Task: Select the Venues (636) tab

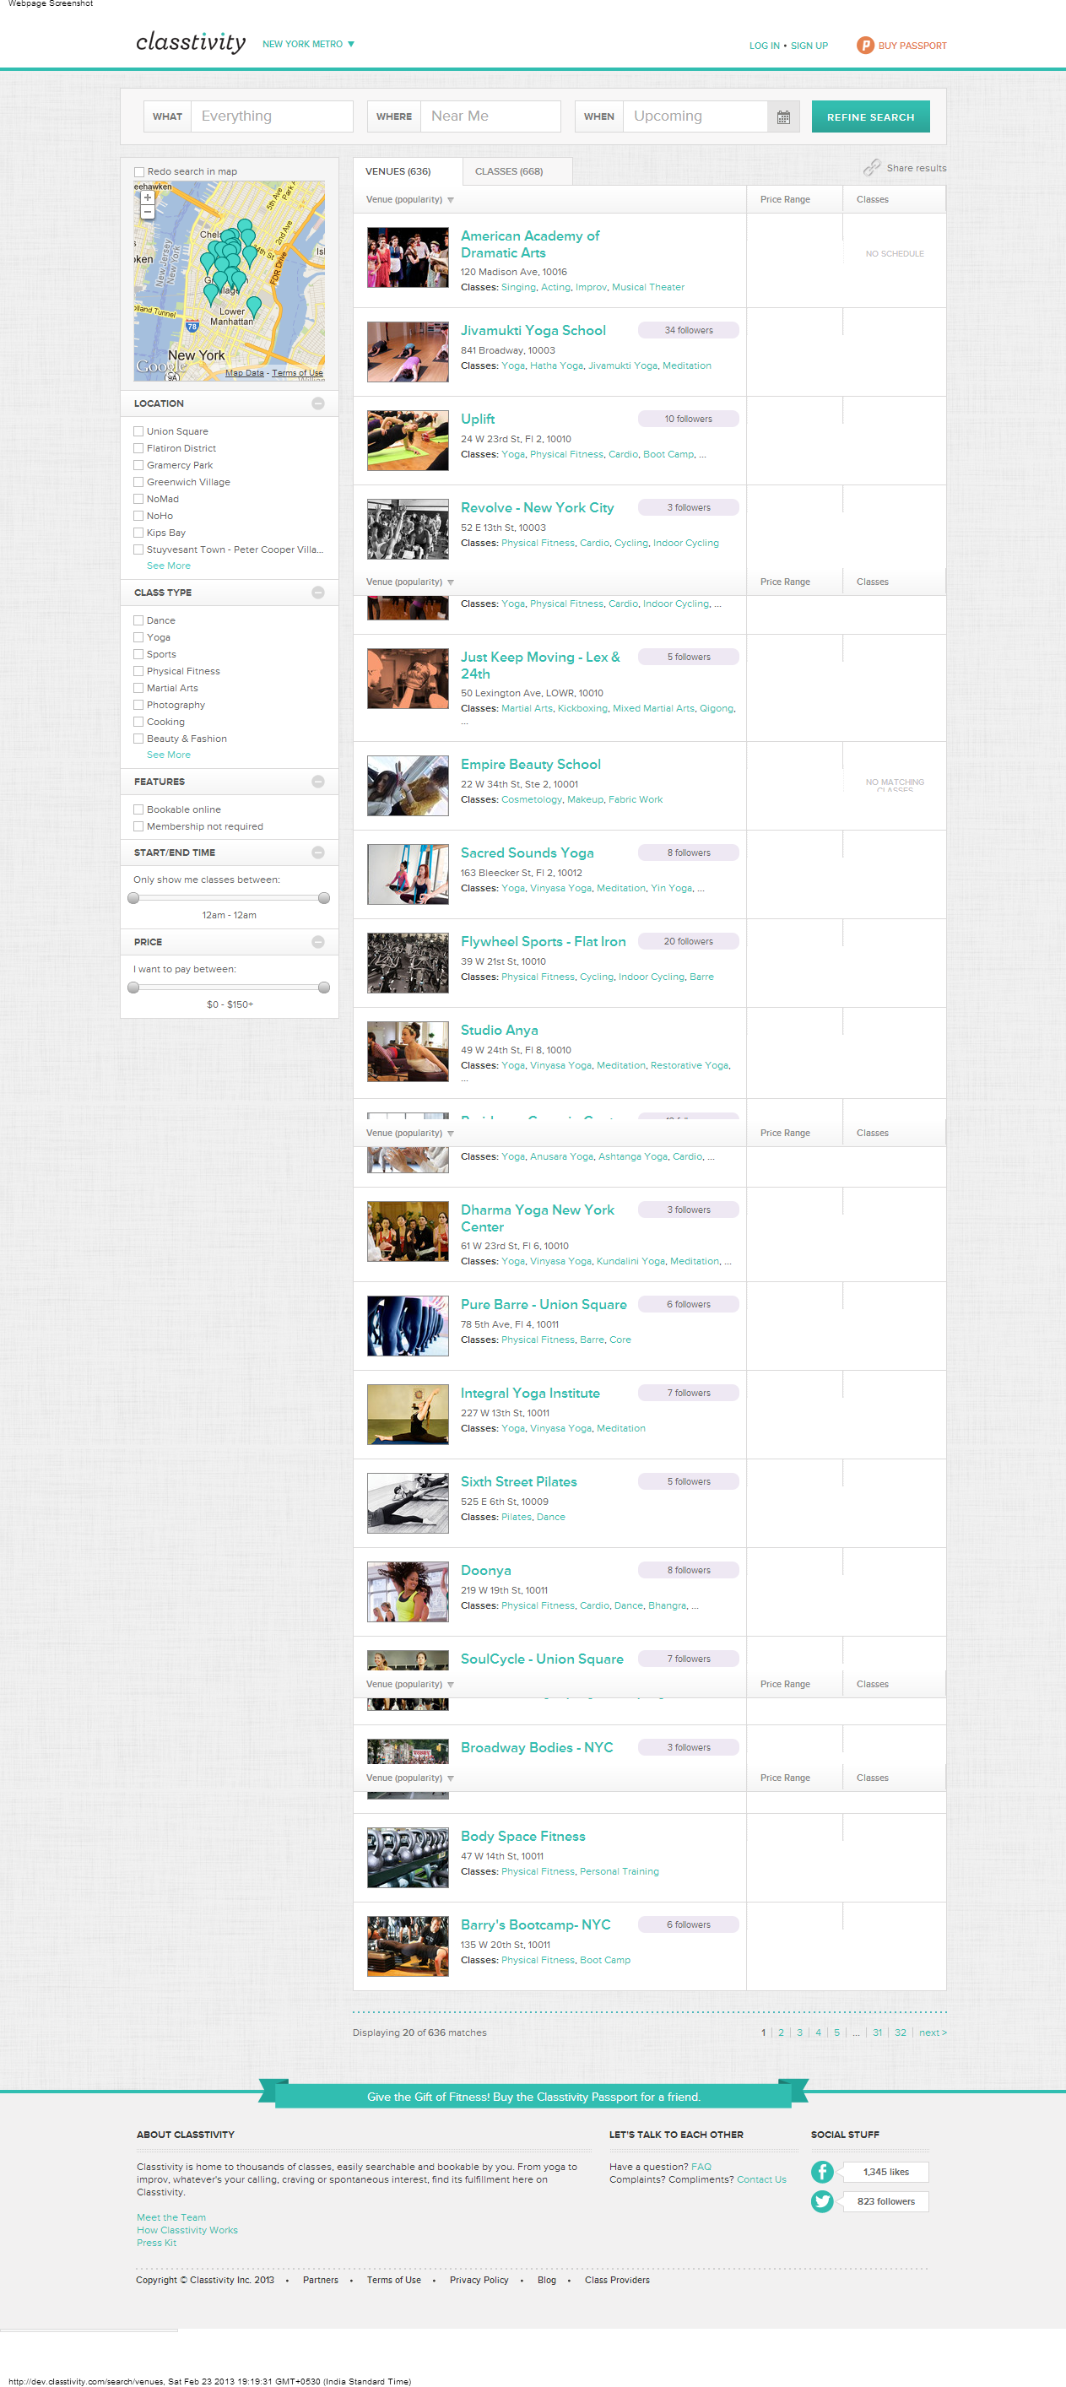Action: tap(398, 171)
